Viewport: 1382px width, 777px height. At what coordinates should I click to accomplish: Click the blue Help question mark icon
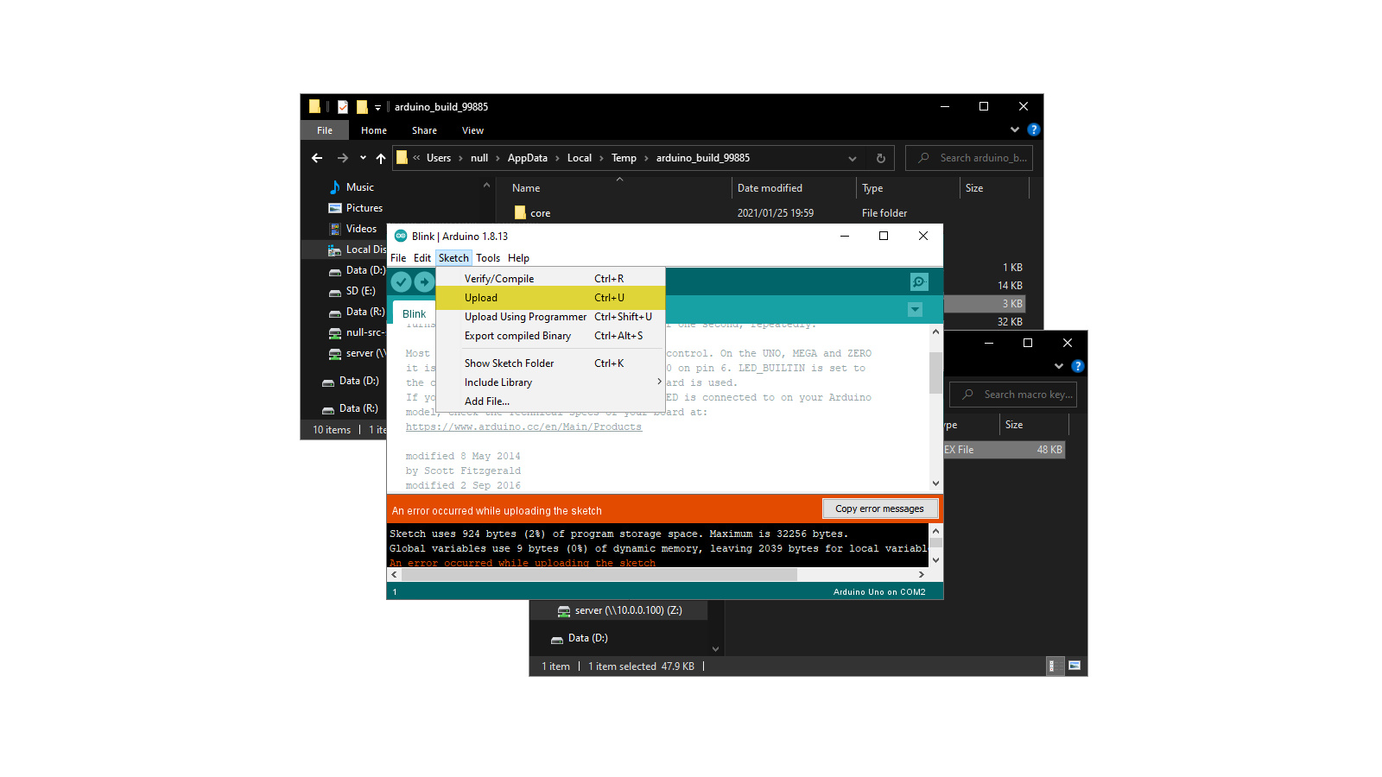1033,129
